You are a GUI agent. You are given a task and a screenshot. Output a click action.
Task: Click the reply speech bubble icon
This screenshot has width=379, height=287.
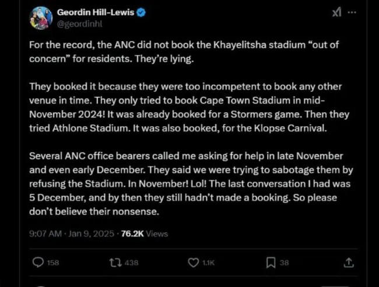pos(38,263)
